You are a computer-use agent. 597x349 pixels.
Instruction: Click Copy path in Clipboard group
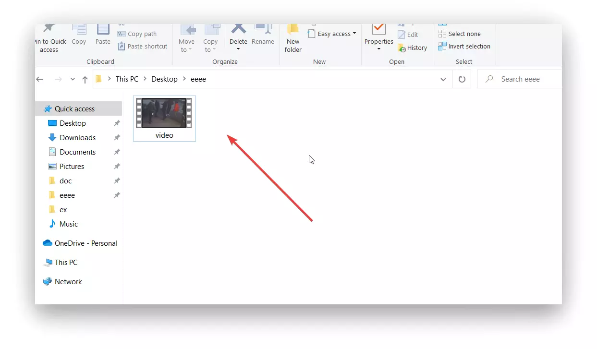pyautogui.click(x=137, y=34)
